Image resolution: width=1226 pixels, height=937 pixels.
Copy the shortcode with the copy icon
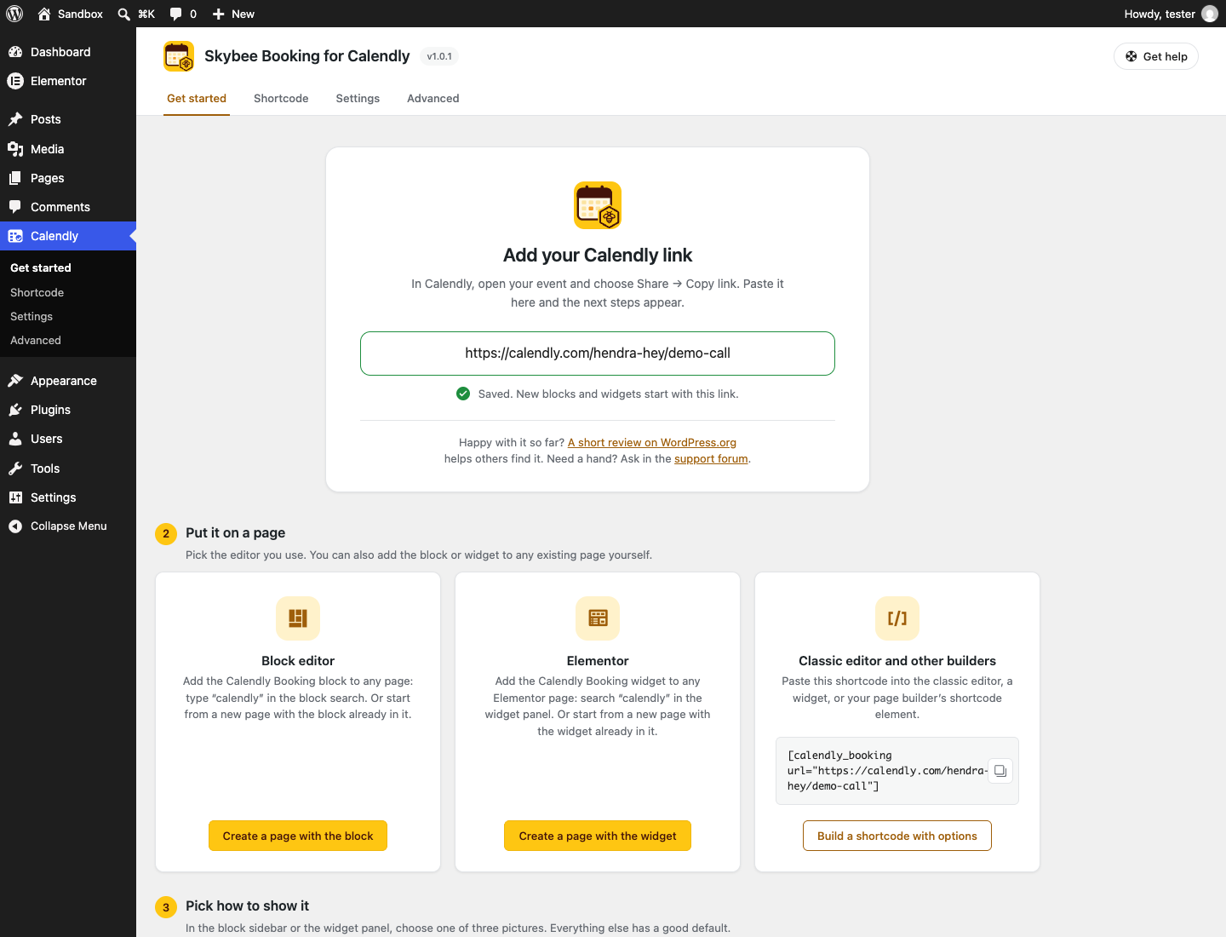coord(1000,771)
